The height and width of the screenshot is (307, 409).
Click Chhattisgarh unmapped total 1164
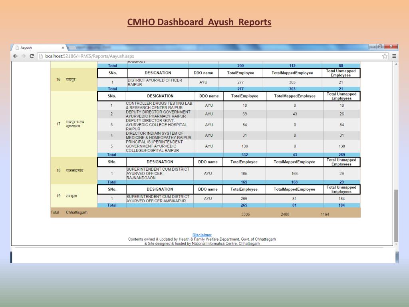[325, 214]
